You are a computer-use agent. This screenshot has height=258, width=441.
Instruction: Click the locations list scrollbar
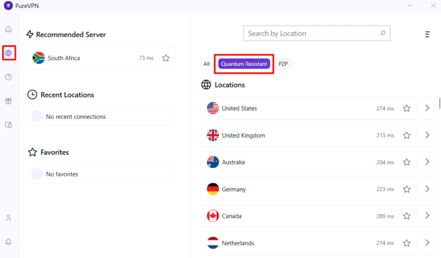pos(439,103)
